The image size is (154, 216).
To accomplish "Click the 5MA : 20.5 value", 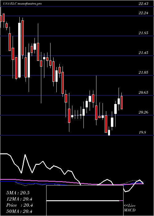I will pos(18,193).
